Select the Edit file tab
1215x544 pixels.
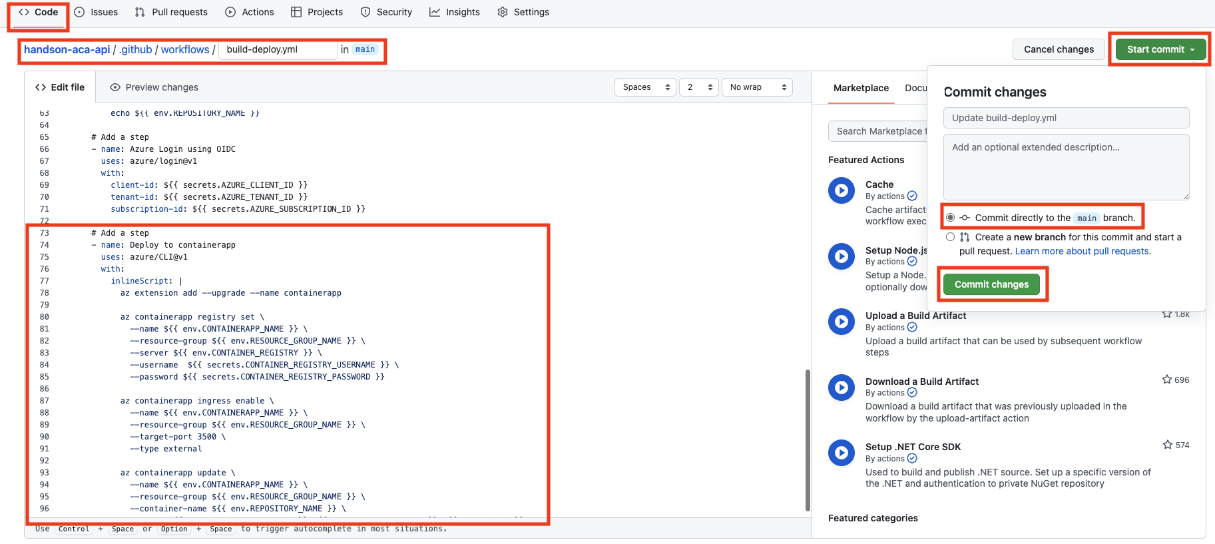pos(60,87)
